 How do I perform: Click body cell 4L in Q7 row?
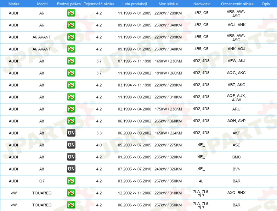[201, 181]
